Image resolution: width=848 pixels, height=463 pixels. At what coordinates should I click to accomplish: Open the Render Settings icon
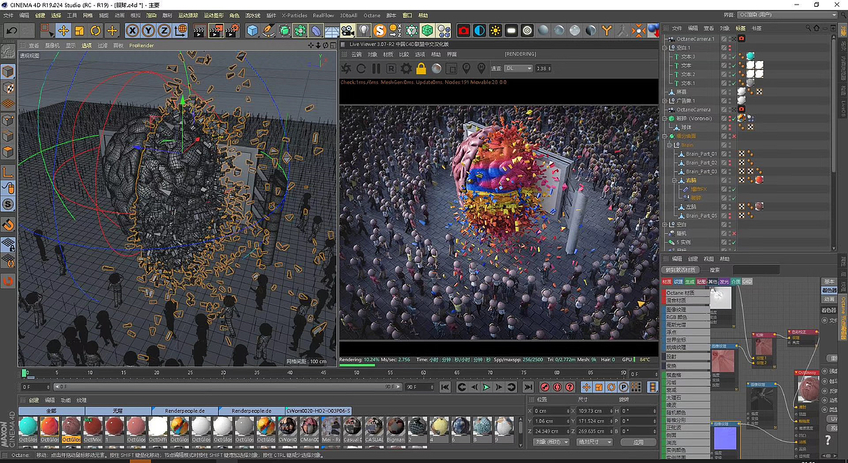[231, 30]
